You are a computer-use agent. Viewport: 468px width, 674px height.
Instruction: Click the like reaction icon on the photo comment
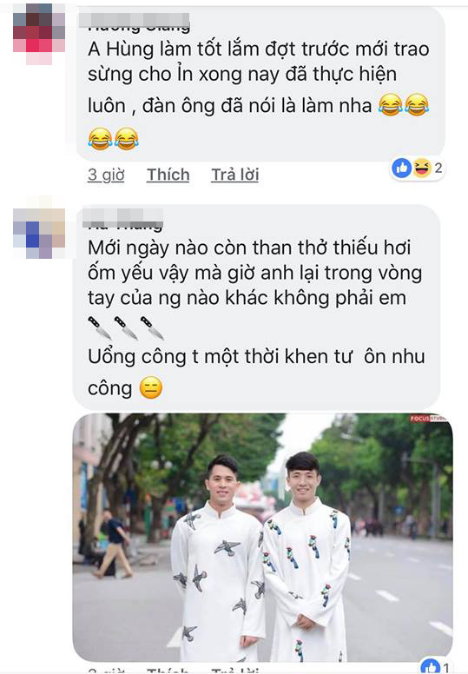click(431, 668)
